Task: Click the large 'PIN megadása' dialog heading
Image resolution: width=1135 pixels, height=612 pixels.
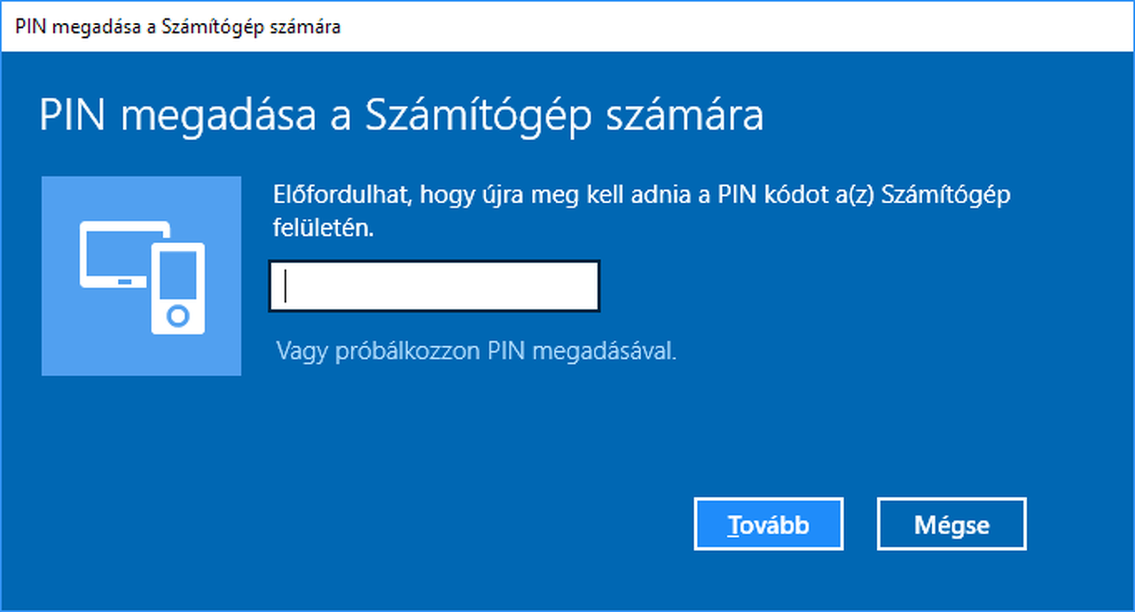Action: coord(401,118)
